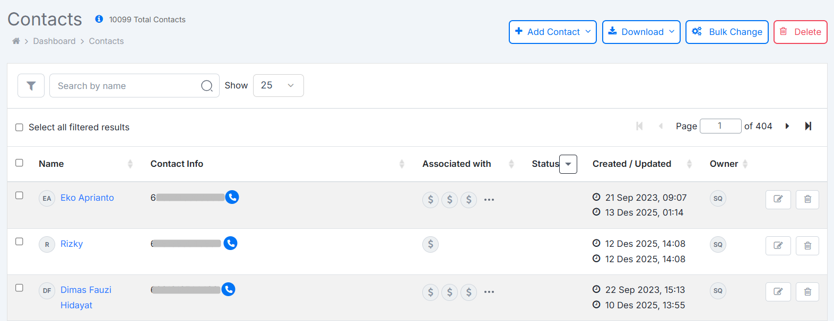Screen dimensions: 834x321
Task: Click the Bulk Change button
Action: [x=726, y=32]
